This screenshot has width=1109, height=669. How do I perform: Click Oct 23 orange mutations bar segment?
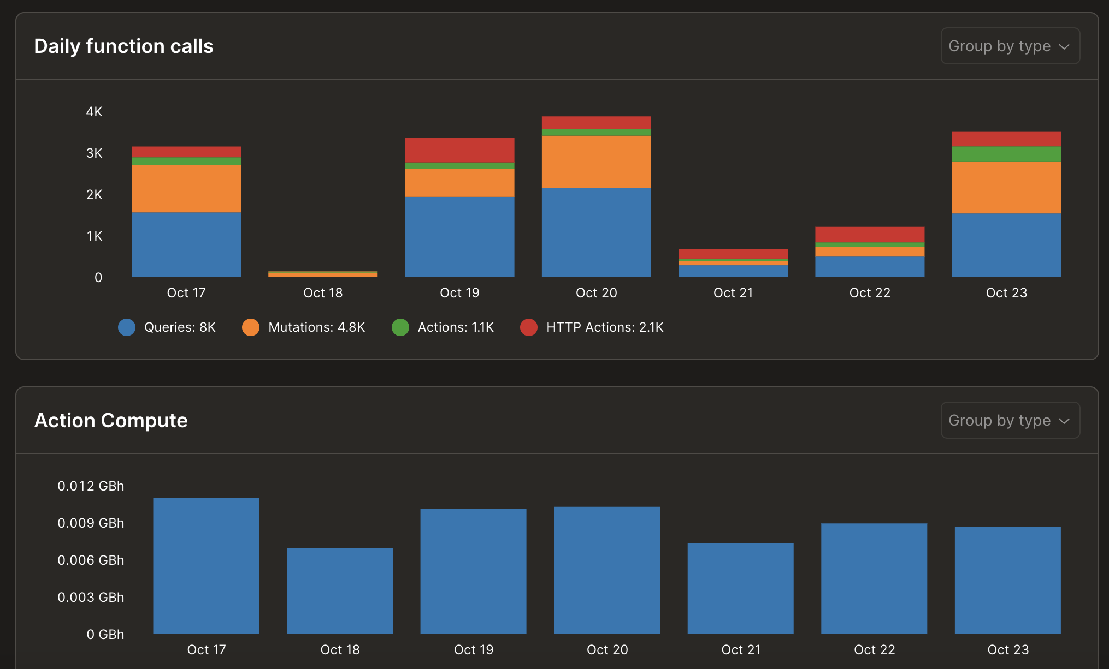(1006, 187)
